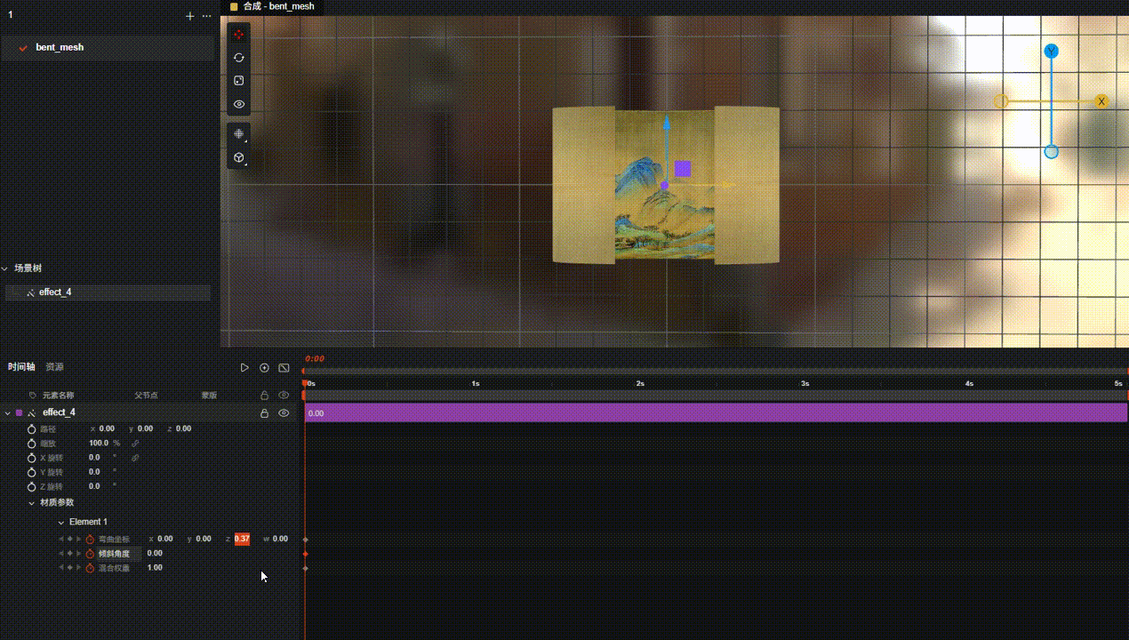Add keyframe diamond for 弯曲坐标
This screenshot has height=640, width=1129.
[69, 539]
